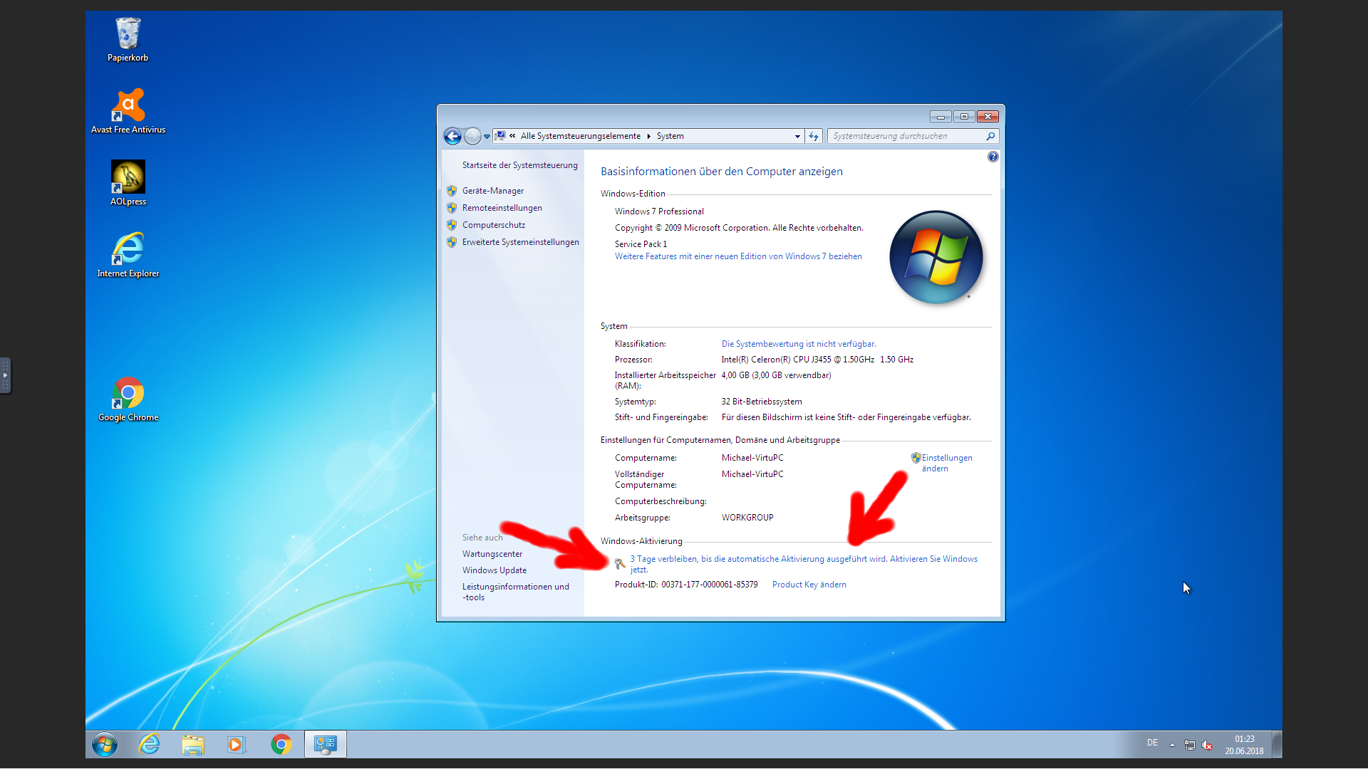Image resolution: width=1368 pixels, height=769 pixels.
Task: Click the blue help question mark icon
Action: tap(993, 157)
